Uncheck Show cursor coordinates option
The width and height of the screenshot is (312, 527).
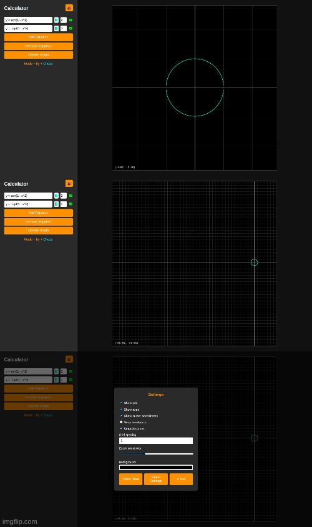[121, 416]
